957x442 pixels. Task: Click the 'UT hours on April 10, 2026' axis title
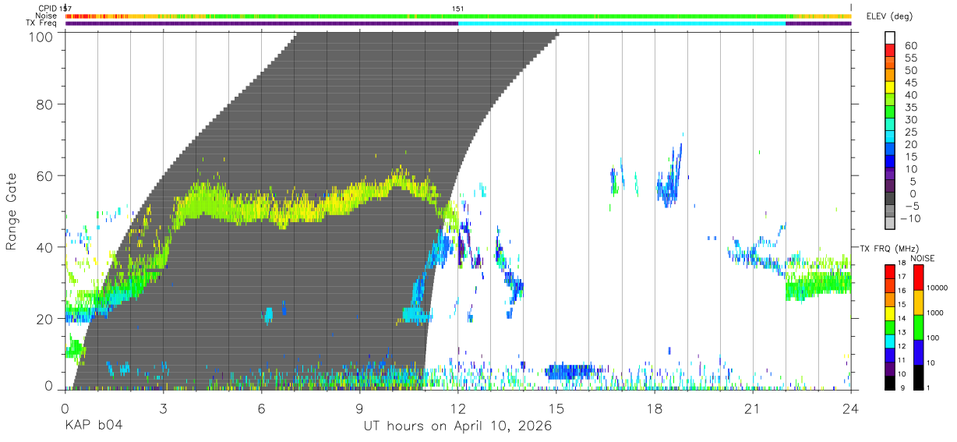pyautogui.click(x=457, y=426)
